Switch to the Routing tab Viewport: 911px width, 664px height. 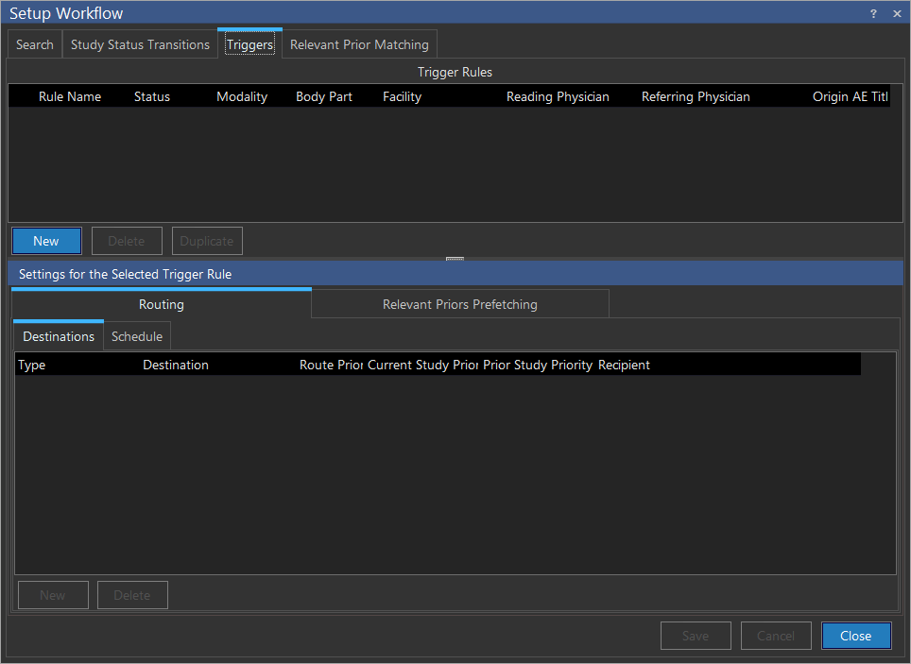coord(162,304)
